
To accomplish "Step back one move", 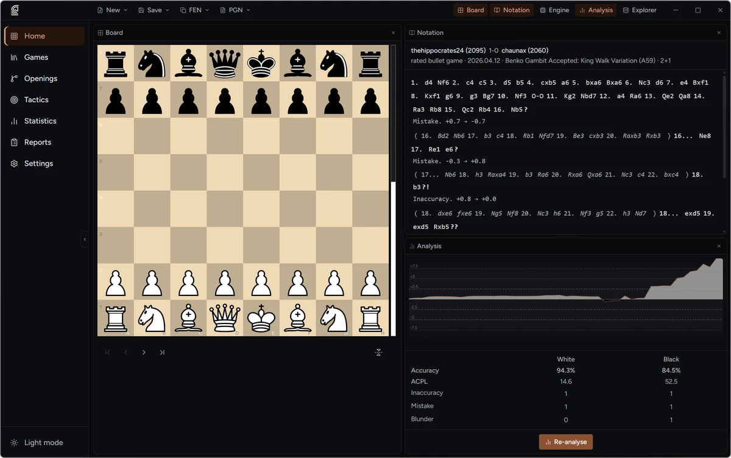I will coord(125,352).
